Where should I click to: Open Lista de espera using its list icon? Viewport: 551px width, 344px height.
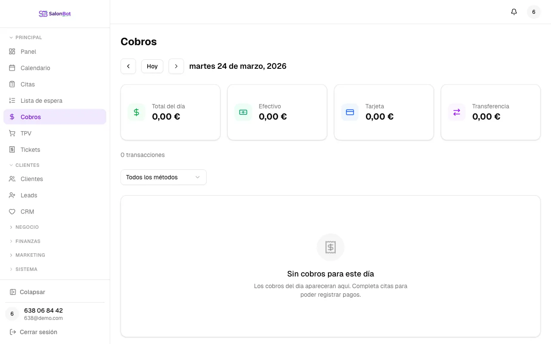click(12, 101)
